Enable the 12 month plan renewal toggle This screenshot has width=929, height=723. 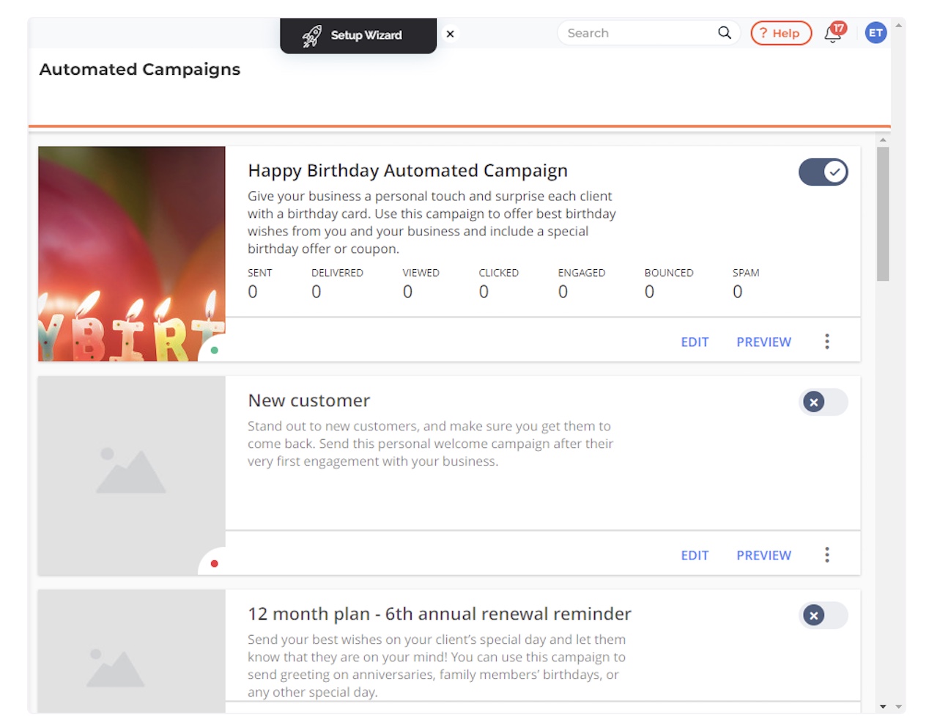(x=823, y=615)
